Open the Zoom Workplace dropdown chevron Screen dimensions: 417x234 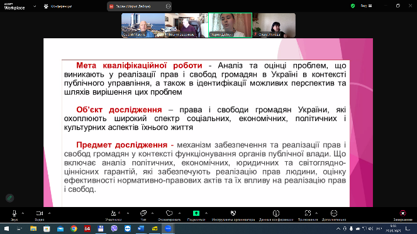coord(35,6)
